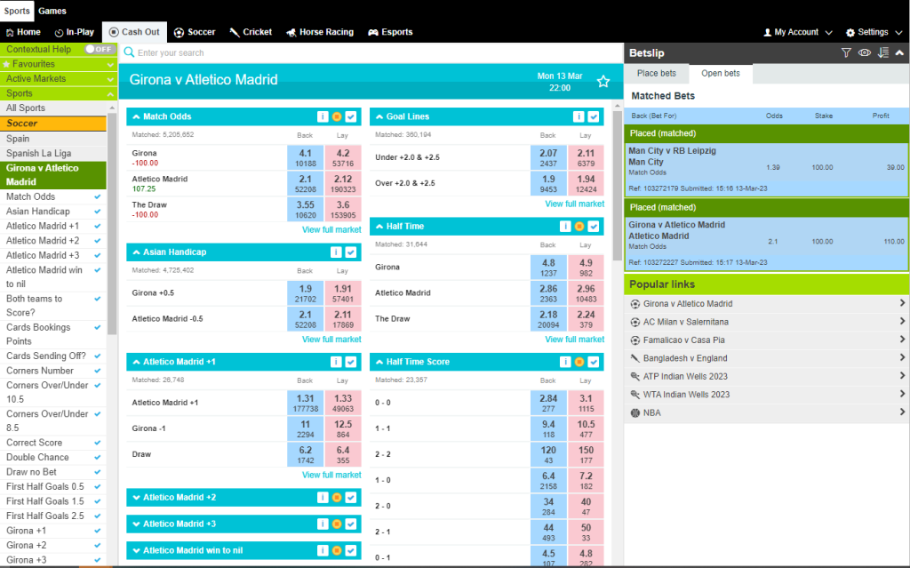910x568 pixels.
Task: View full market for Goal Lines
Action: [x=575, y=204]
